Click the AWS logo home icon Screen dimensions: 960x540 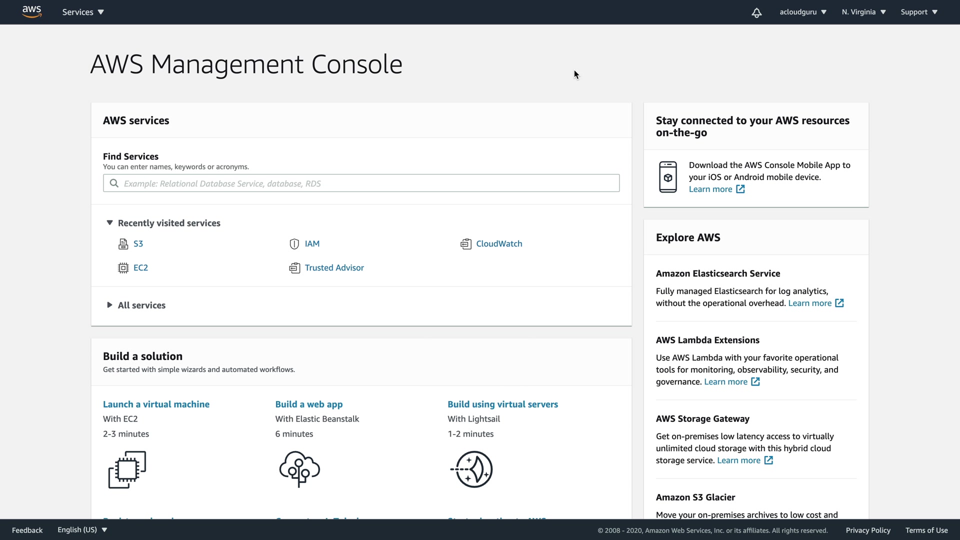point(31,12)
